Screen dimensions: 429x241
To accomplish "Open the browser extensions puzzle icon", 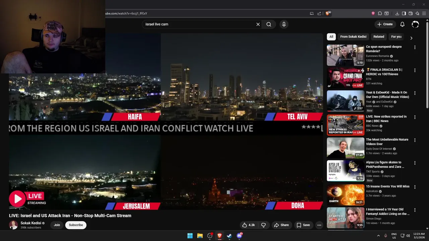I will [x=380, y=13].
